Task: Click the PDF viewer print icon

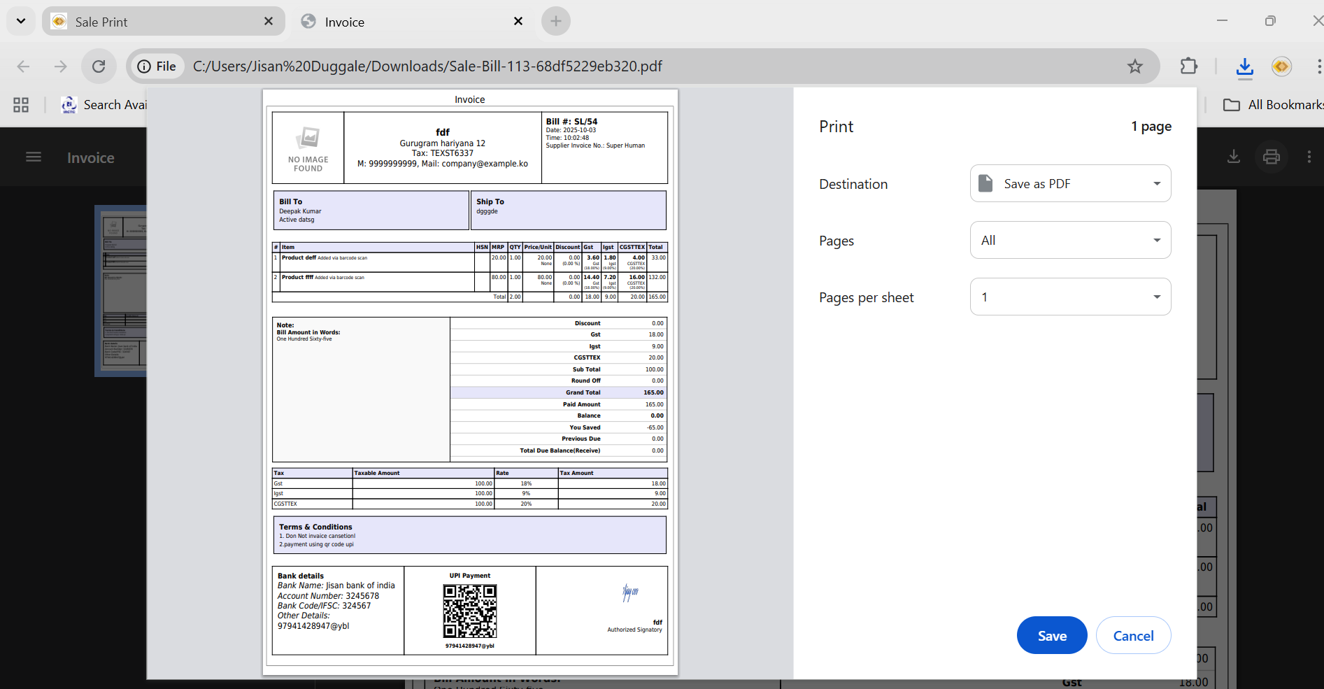Action: pyautogui.click(x=1271, y=157)
